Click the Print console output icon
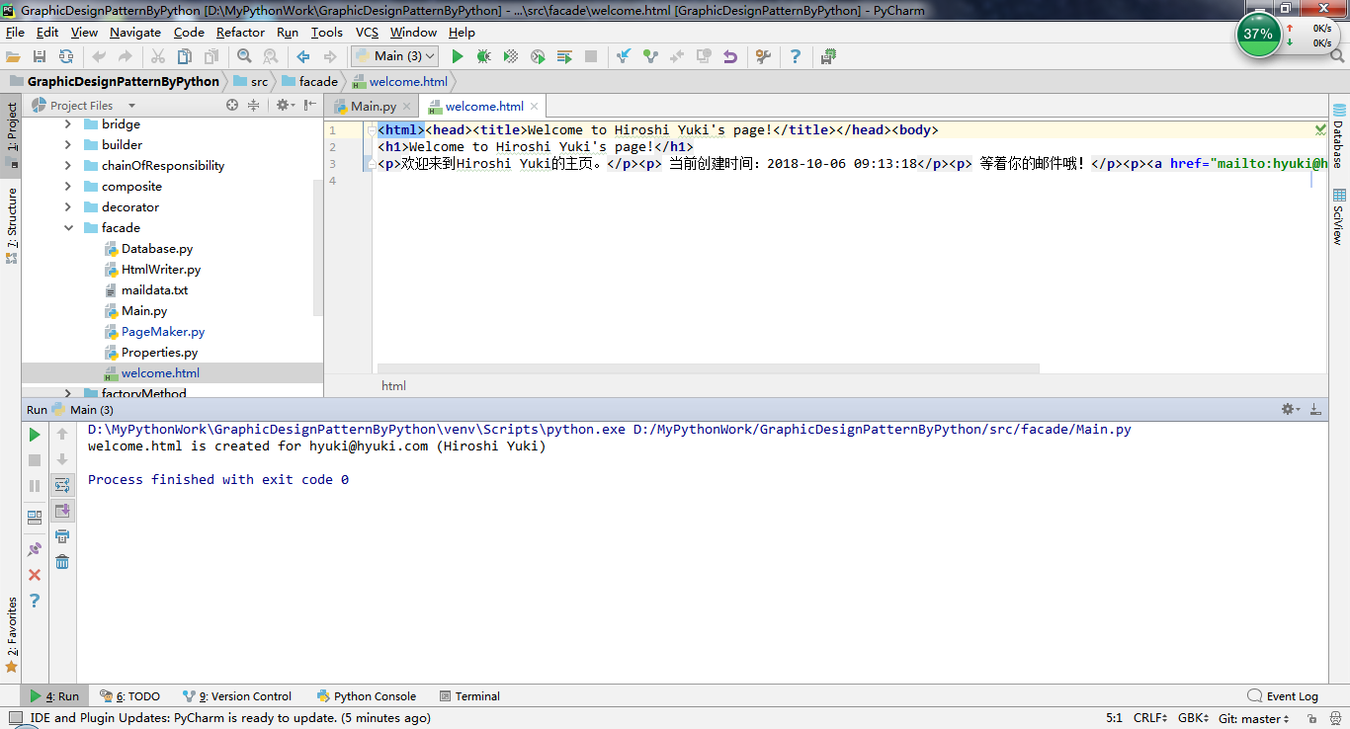 [62, 536]
